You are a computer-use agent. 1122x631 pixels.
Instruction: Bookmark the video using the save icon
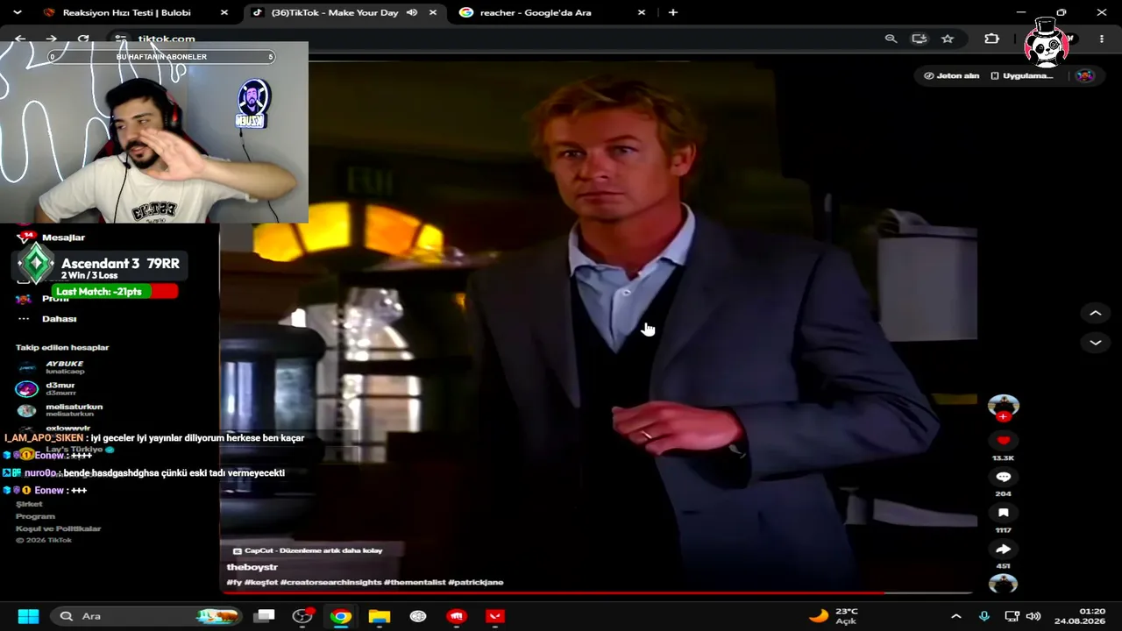click(1004, 513)
